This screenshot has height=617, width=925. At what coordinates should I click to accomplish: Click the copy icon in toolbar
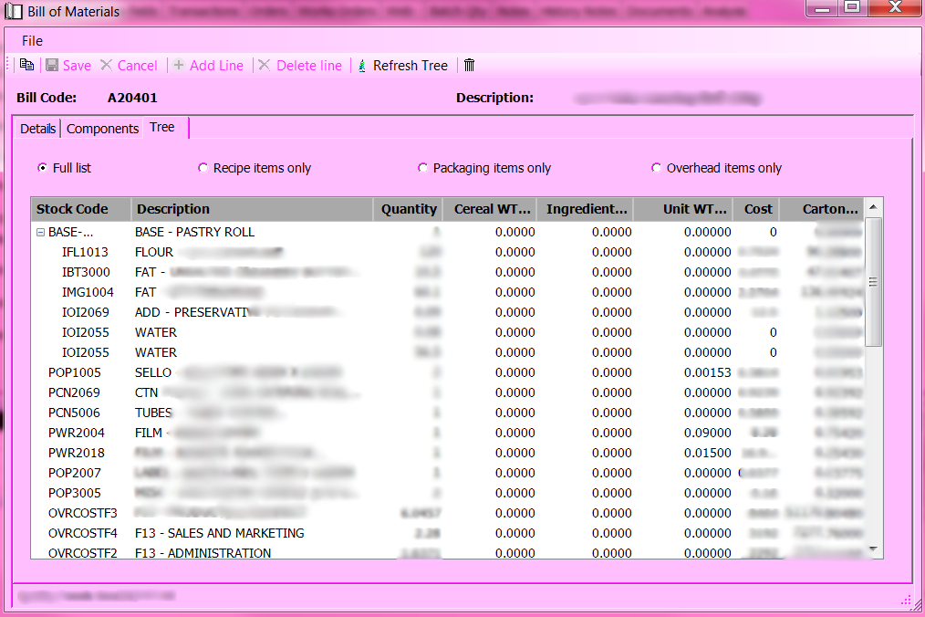26,65
